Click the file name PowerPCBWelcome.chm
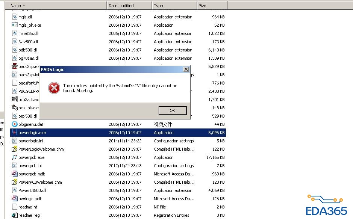 pos(40,182)
